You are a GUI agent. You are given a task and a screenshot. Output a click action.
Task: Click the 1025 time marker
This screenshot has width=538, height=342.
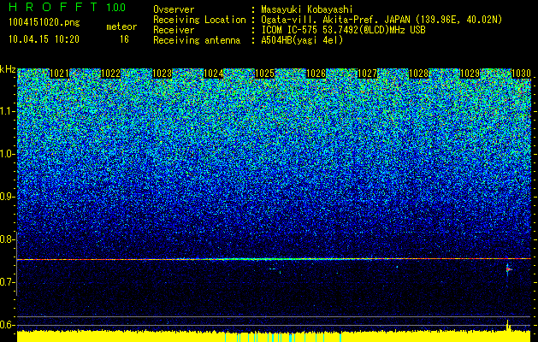(x=265, y=74)
